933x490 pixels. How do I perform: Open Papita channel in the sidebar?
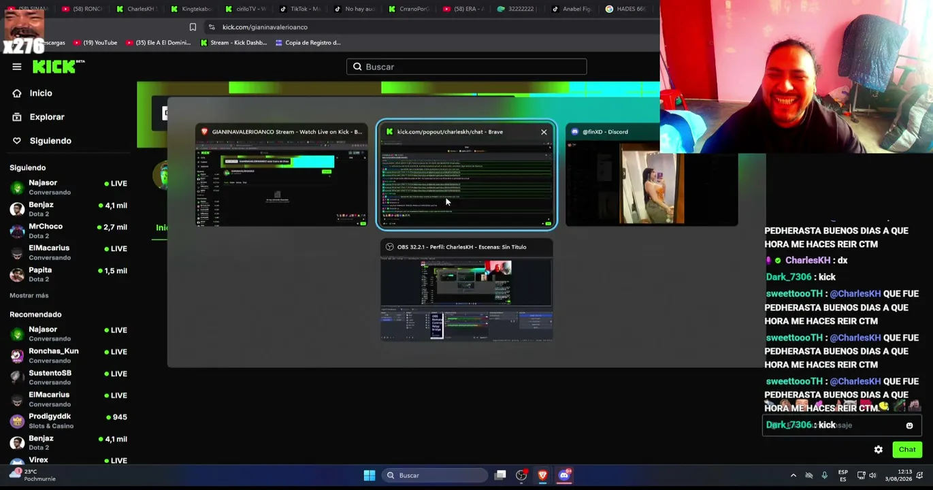pos(68,274)
